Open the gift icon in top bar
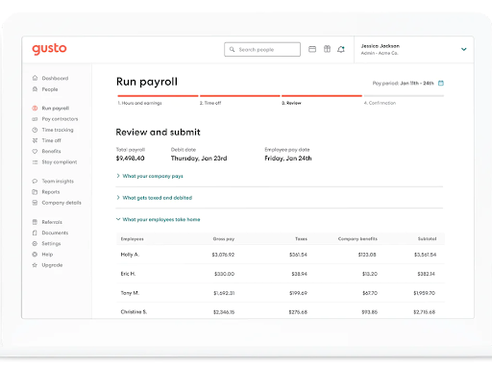492x368 pixels. coord(327,49)
